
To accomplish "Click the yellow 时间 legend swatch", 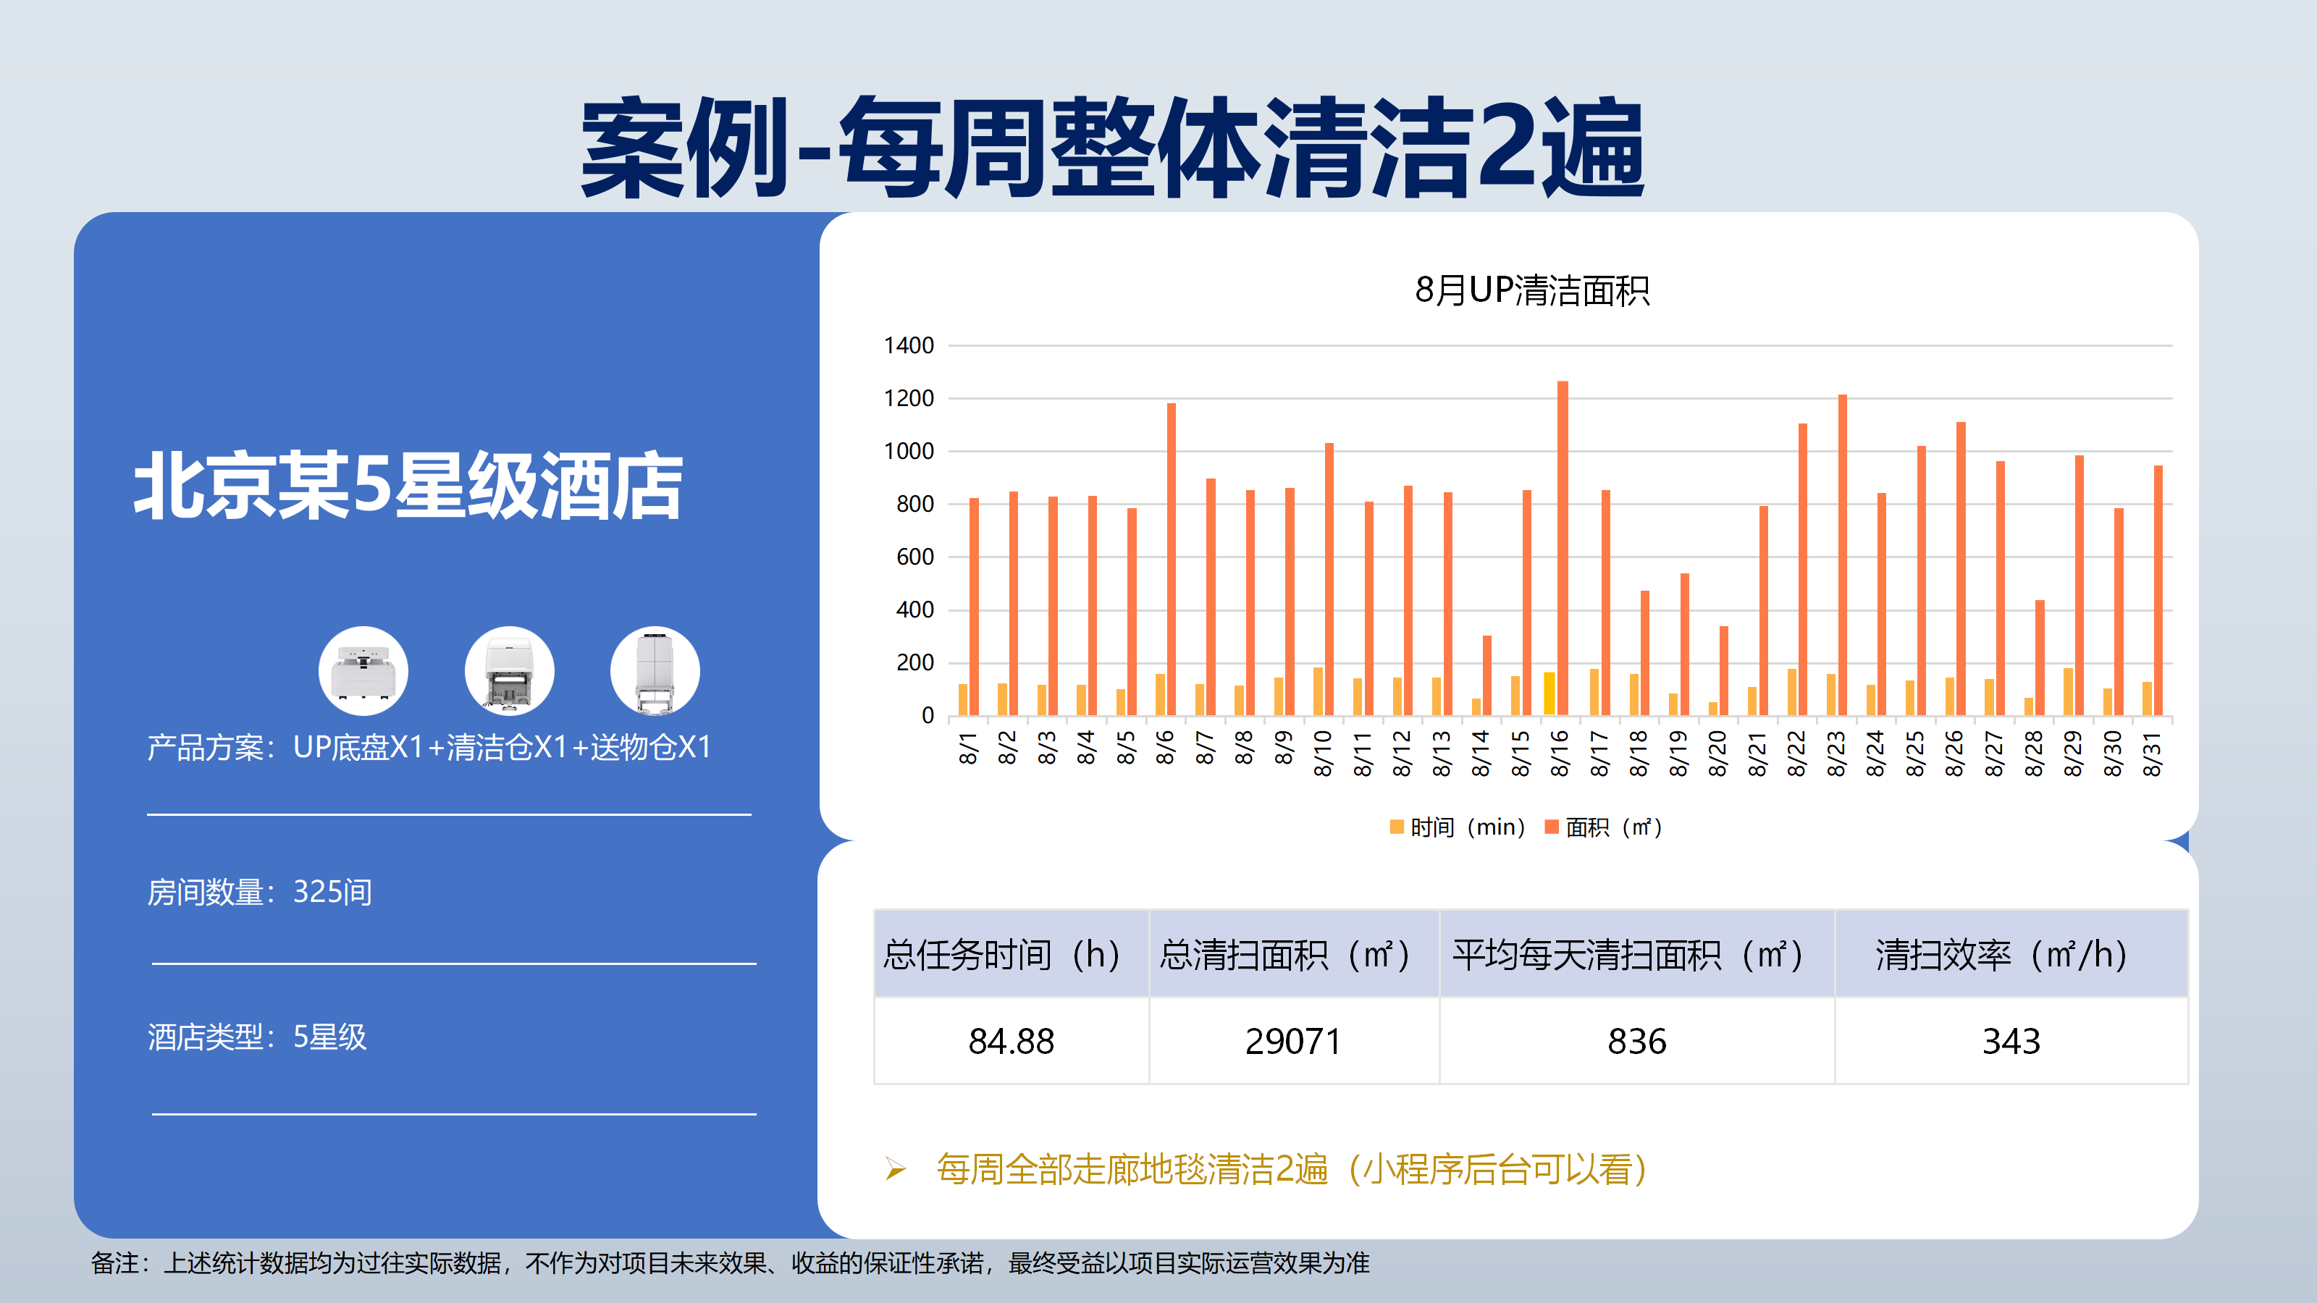I will coord(1396,827).
